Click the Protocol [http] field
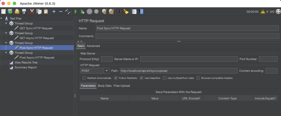This screenshot has height=116, width=281. point(107,59)
